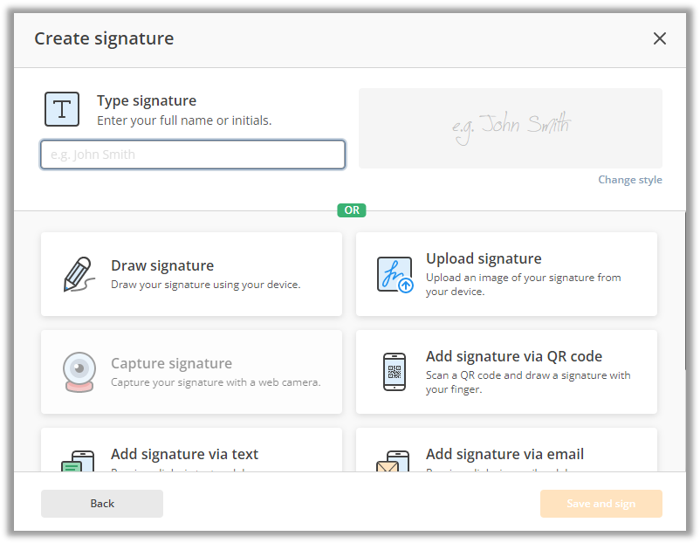Click the Change style link
700x543 pixels.
(x=630, y=180)
